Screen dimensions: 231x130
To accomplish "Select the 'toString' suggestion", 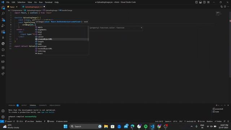I will pos(62,51).
